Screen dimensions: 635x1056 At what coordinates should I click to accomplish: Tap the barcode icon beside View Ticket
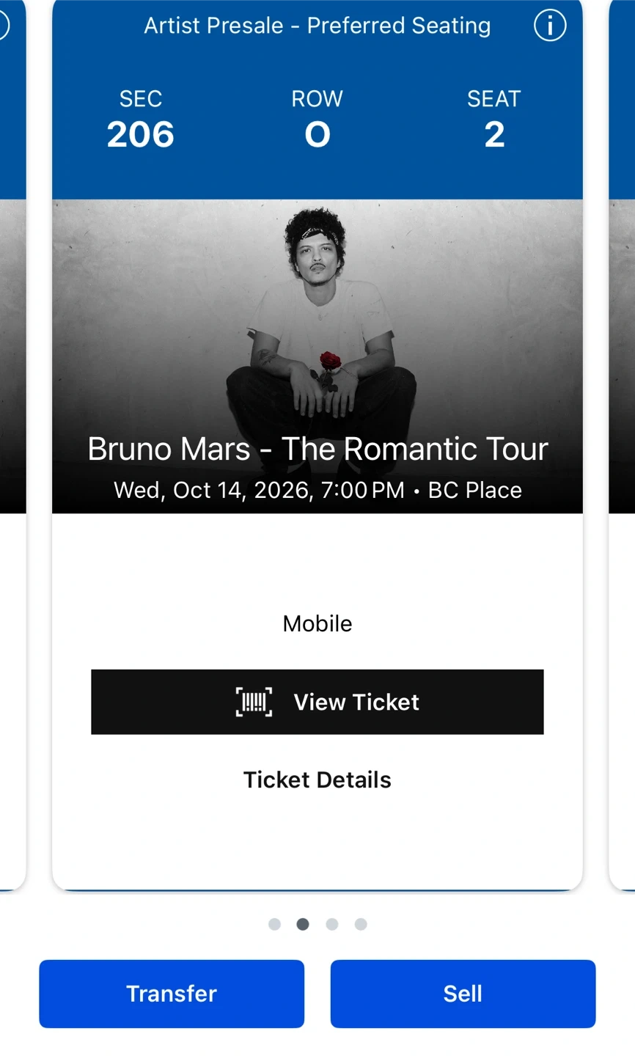point(254,702)
